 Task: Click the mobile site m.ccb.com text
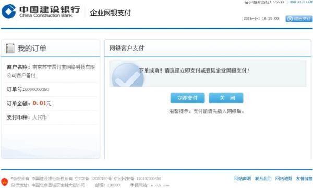click(x=150, y=185)
